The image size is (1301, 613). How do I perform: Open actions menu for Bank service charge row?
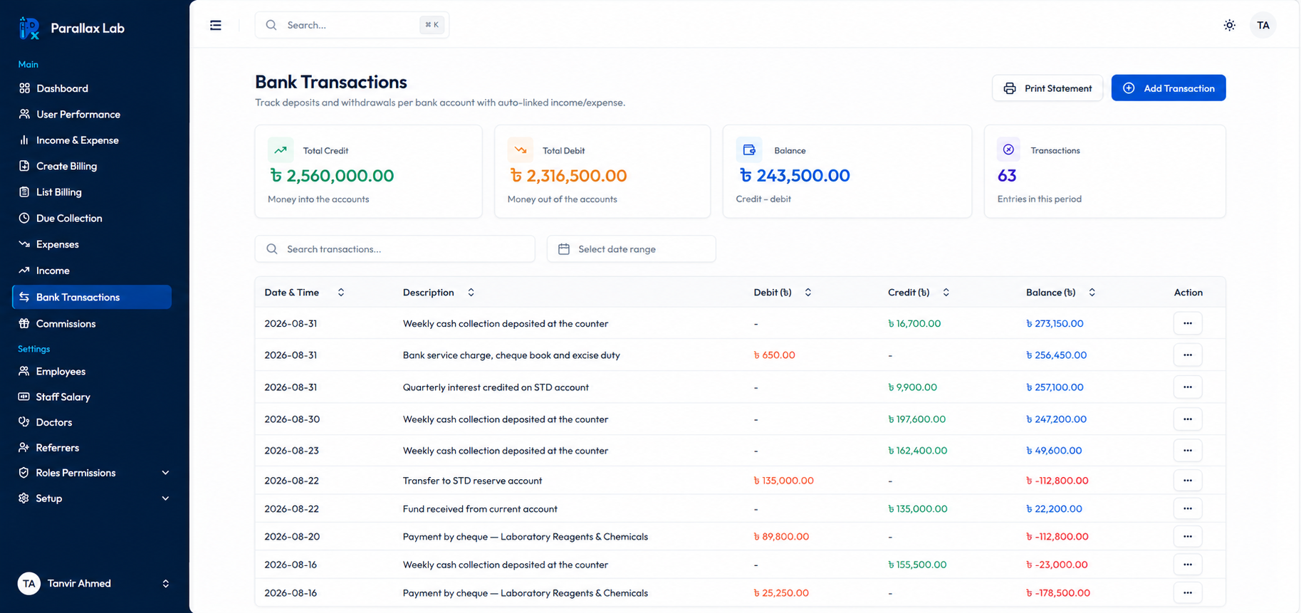coord(1187,355)
